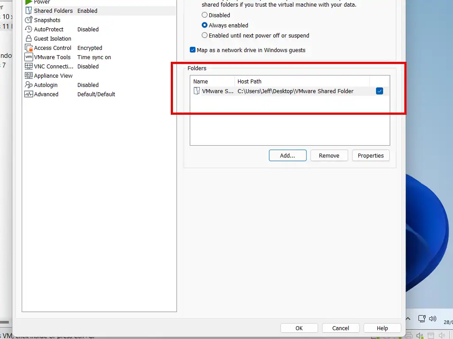Click the Access Control lock icon
This screenshot has height=339, width=453.
click(x=29, y=48)
